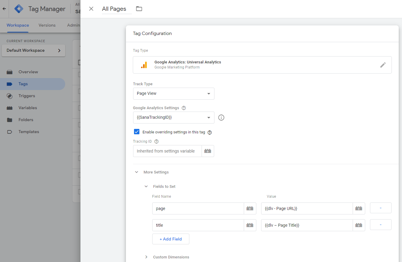Remove the page field row
402x262 pixels.
(381, 208)
